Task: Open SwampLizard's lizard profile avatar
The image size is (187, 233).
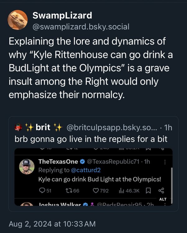Action: pos(18,20)
